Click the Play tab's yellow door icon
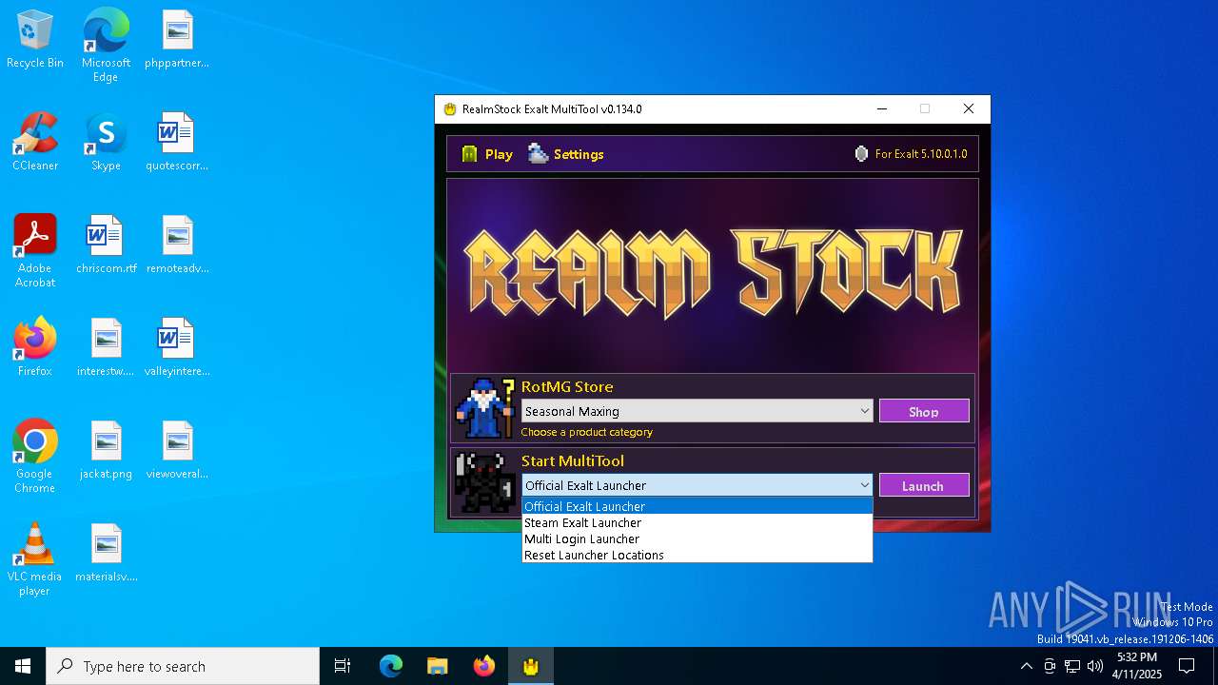Viewport: 1218px width, 685px height. pos(469,154)
